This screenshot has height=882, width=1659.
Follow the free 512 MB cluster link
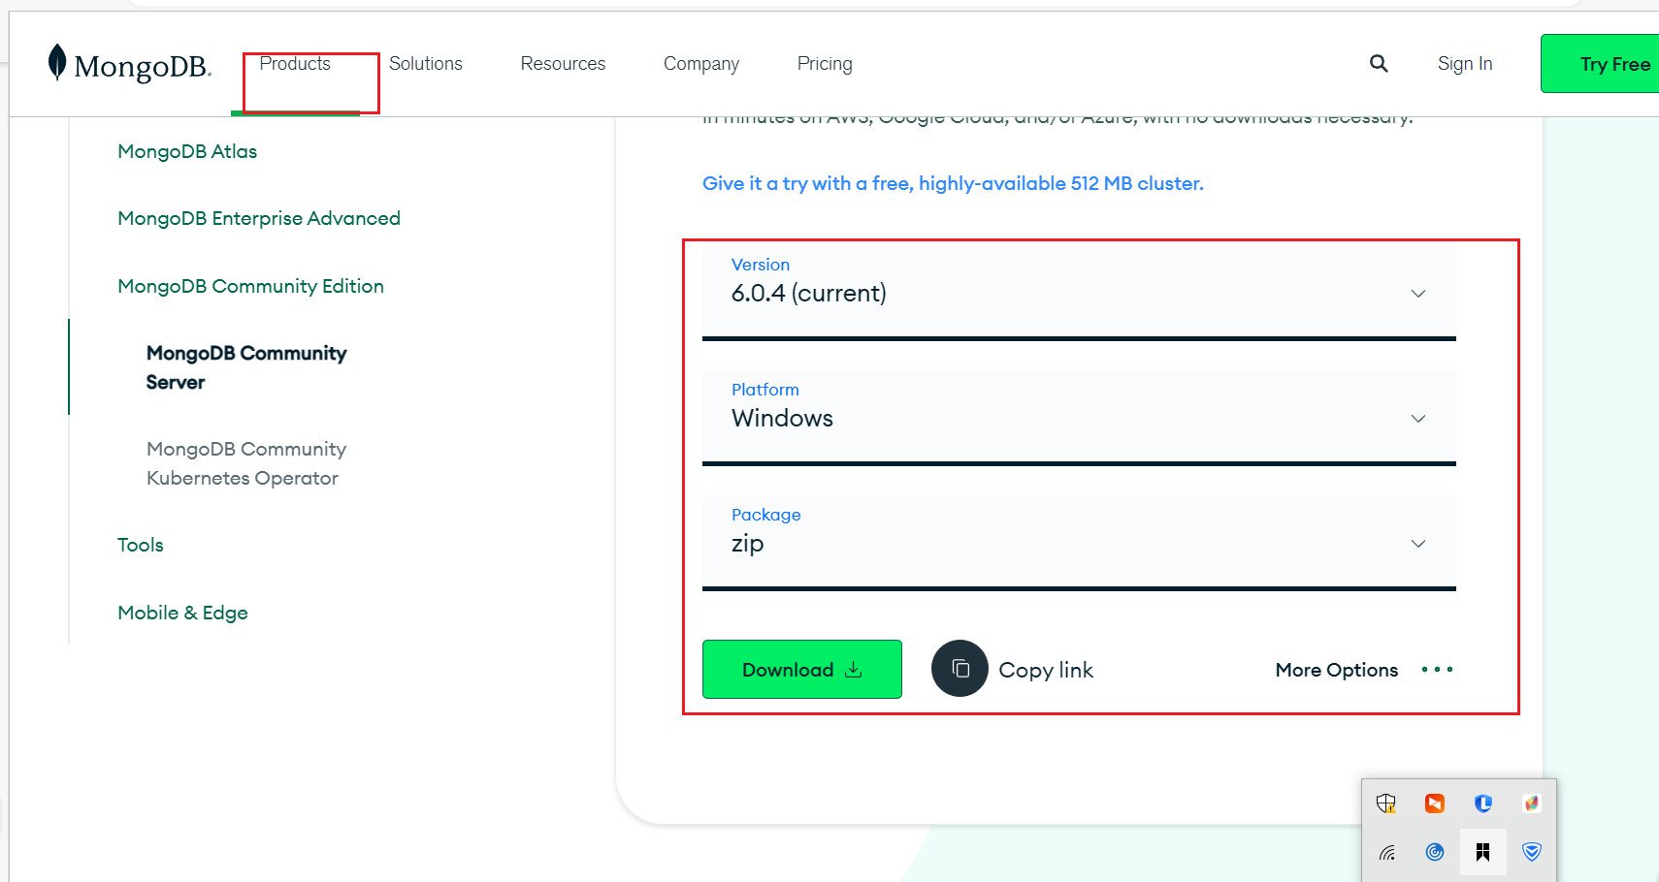953,183
